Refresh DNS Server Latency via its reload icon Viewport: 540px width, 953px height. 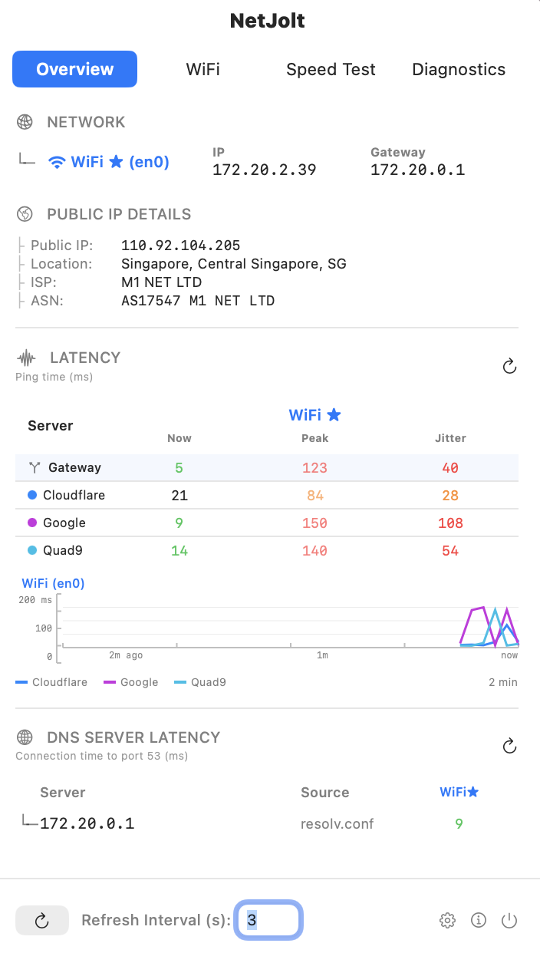(509, 745)
